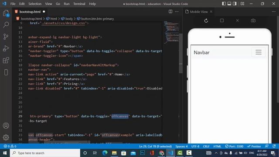Open the Source Control view
Screen dimensions: 279x157
pyautogui.click(x=6, y=37)
